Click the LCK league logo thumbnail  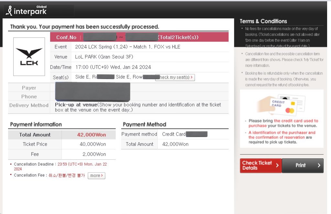(x=29, y=57)
